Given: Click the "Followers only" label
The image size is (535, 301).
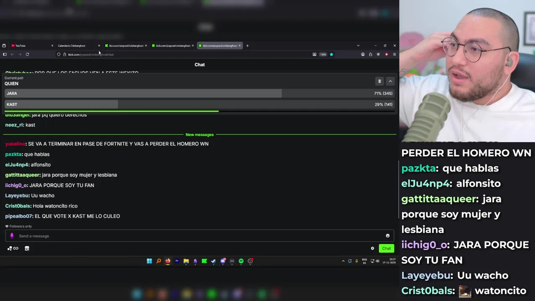Looking at the screenshot, I should (20, 226).
